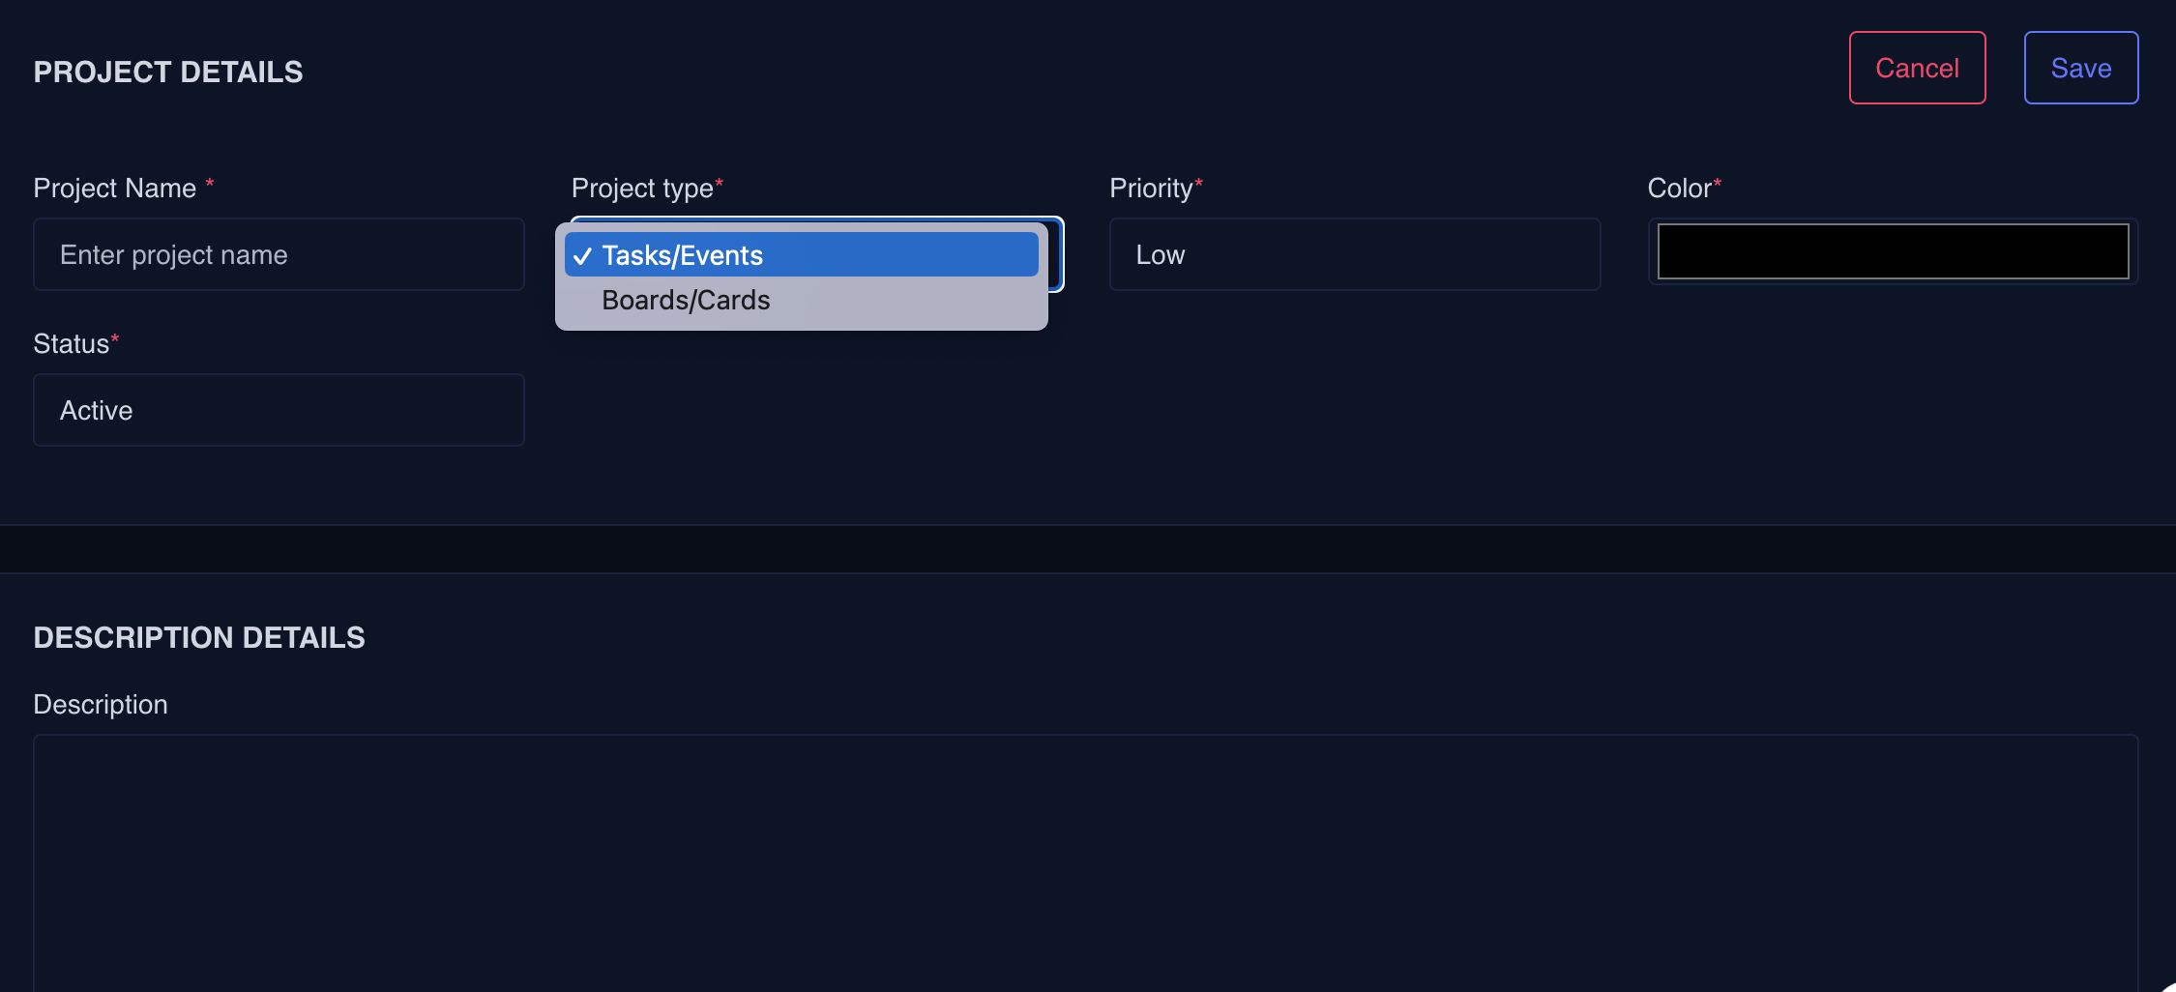Save the project details
The width and height of the screenshot is (2176, 992).
click(x=2080, y=68)
